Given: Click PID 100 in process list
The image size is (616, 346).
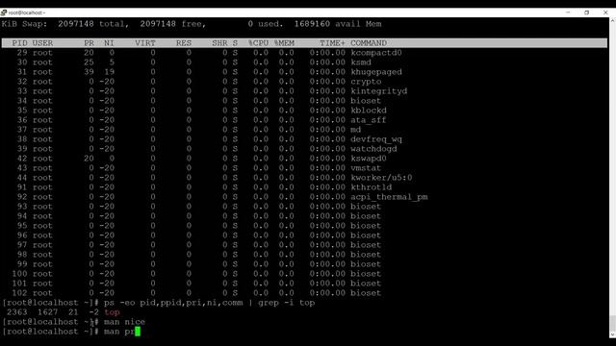Looking at the screenshot, I should click(x=19, y=274).
